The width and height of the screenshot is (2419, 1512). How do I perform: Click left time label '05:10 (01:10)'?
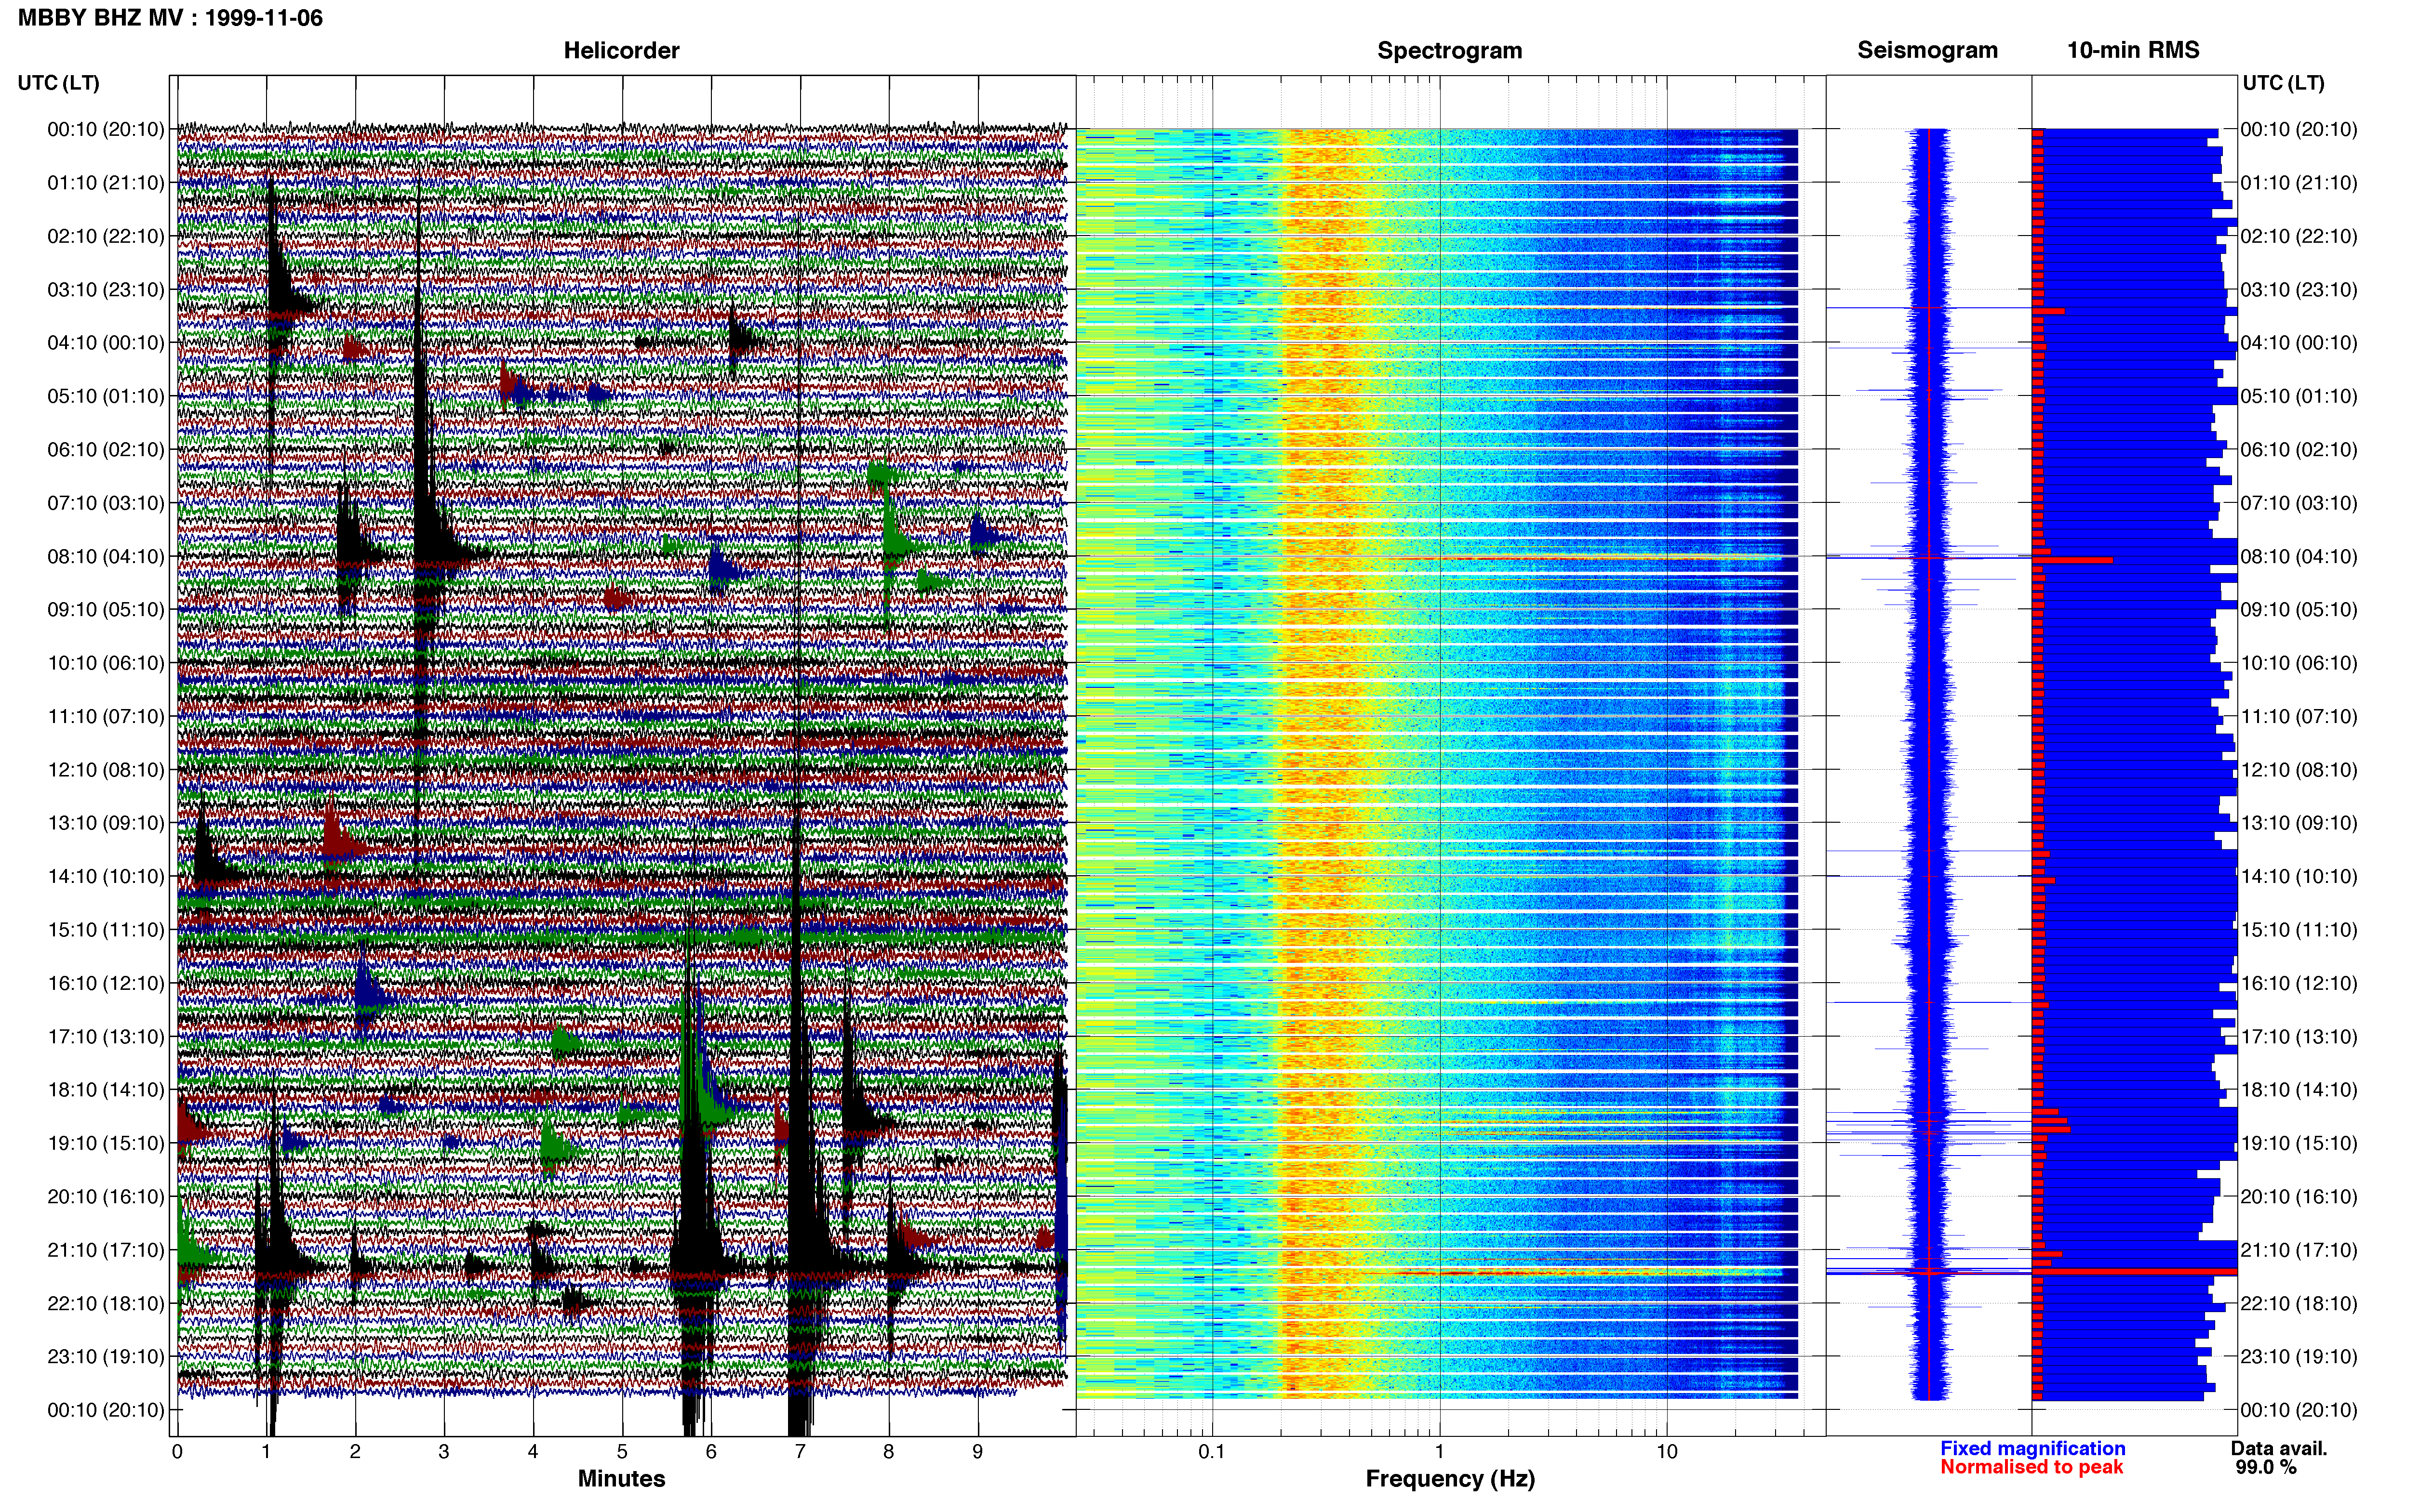[106, 396]
